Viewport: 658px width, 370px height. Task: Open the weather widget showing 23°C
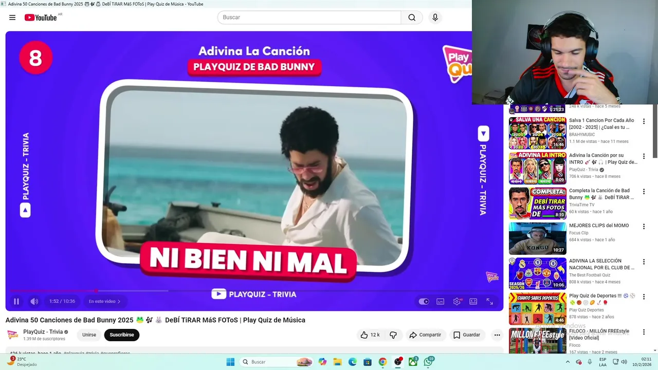22,362
